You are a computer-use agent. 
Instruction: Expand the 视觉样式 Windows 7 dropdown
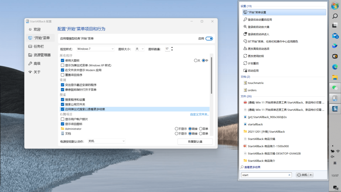pyautogui.click(x=95, y=49)
